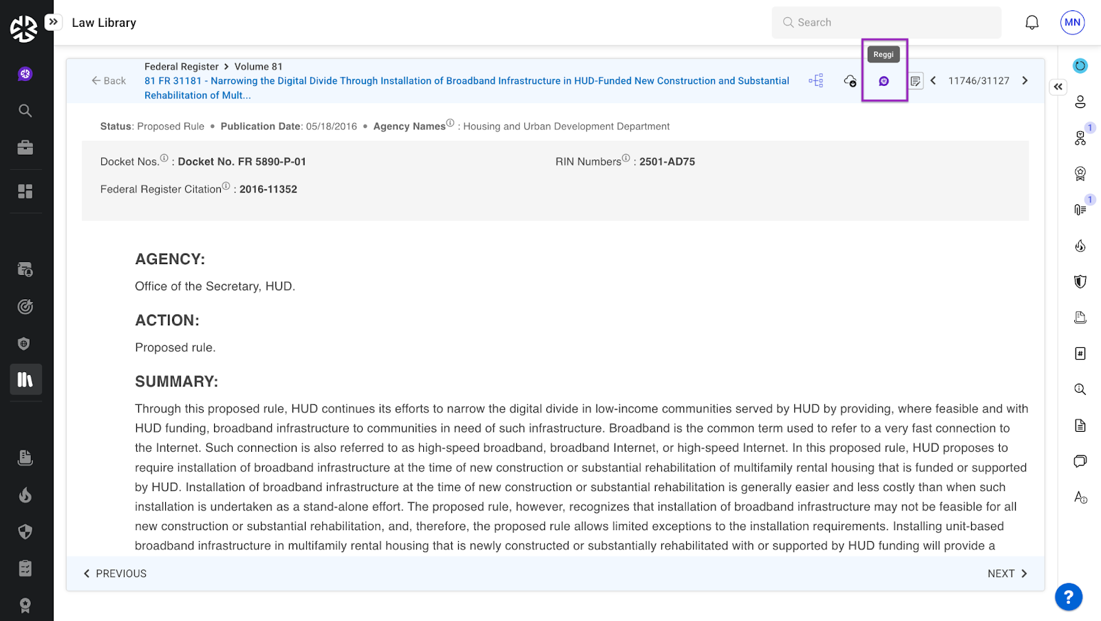Click the flame icon in right panel
The width and height of the screenshot is (1101, 621).
point(1080,246)
